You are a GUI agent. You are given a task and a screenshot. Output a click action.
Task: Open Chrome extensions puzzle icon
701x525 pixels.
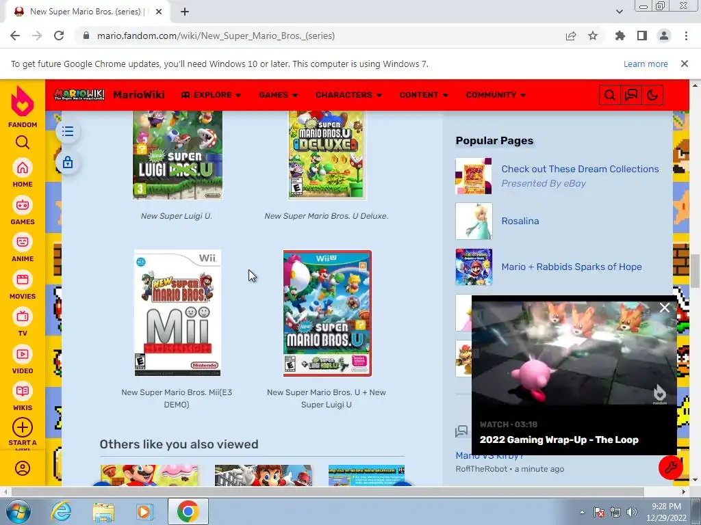(620, 36)
